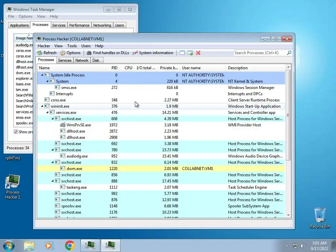
Task: Toggle Show processes from all users checkbox
Action: (x=16, y=132)
